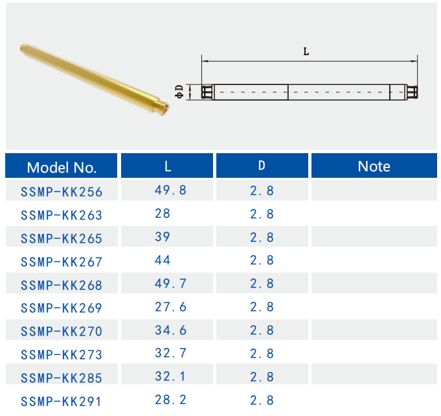Image resolution: width=441 pixels, height=416 pixels.
Task: Select the D column header
Action: 262,166
